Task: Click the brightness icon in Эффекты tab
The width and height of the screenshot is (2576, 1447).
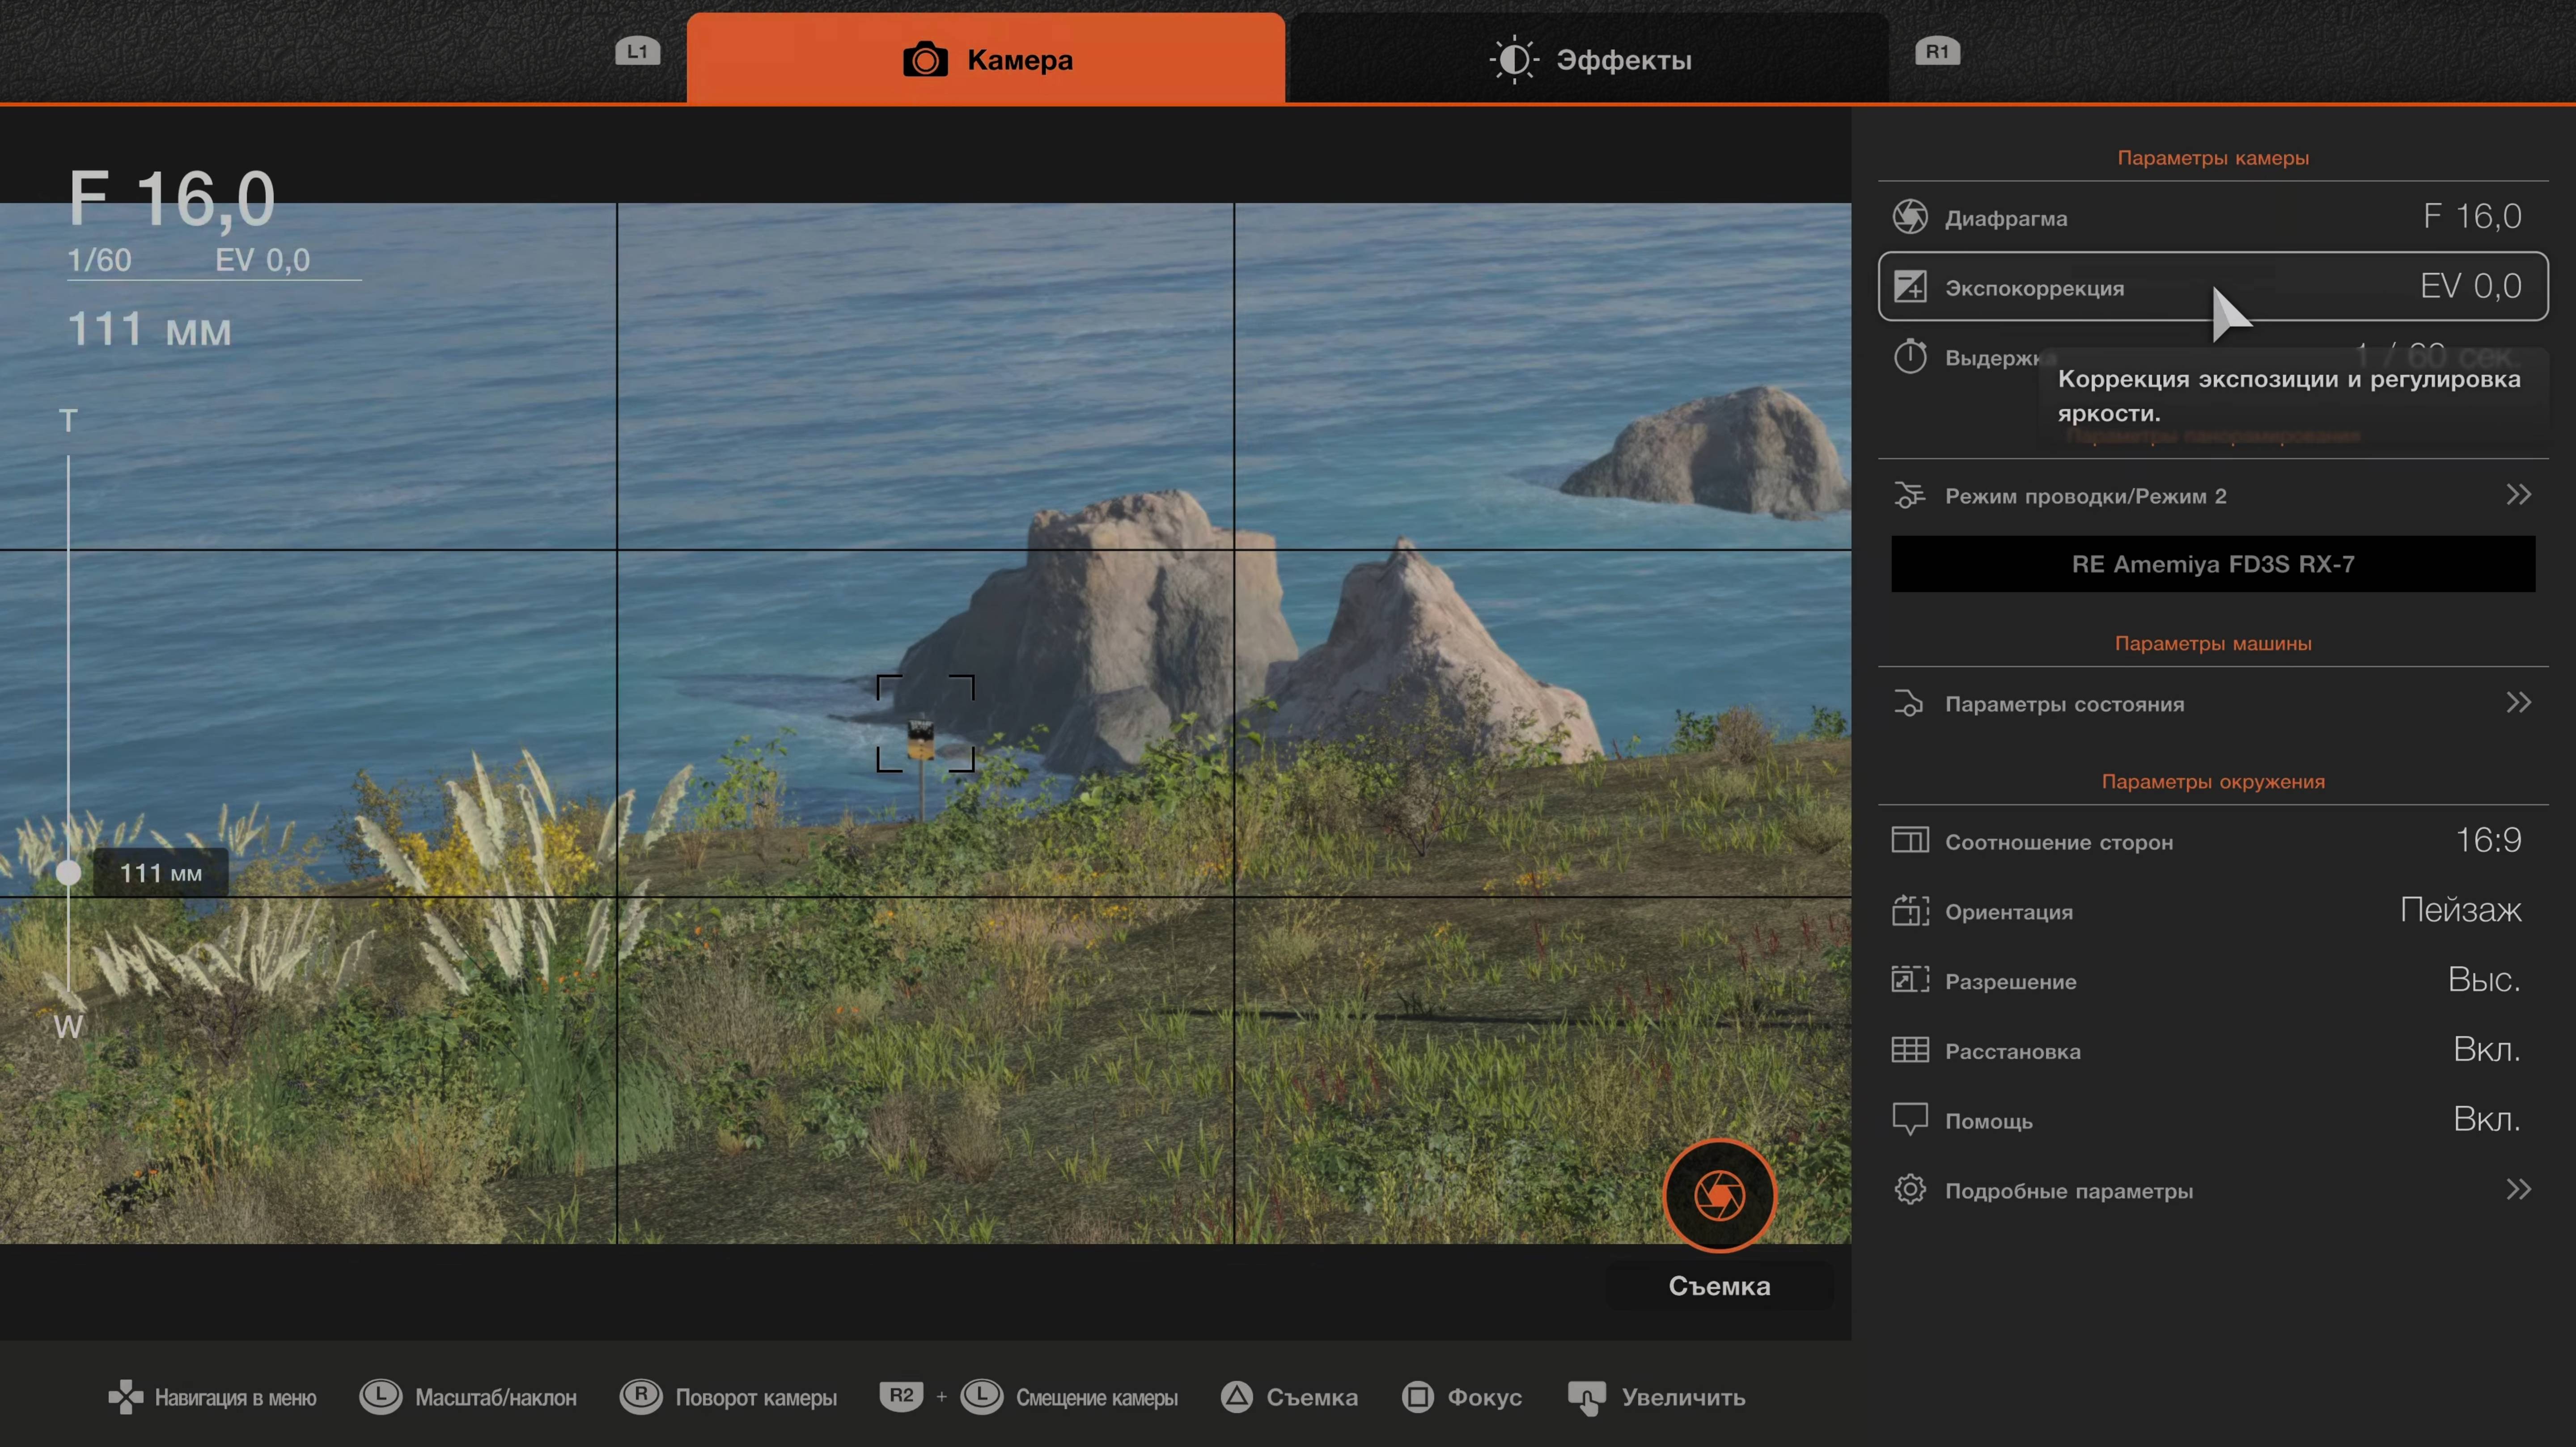Action: point(1514,60)
